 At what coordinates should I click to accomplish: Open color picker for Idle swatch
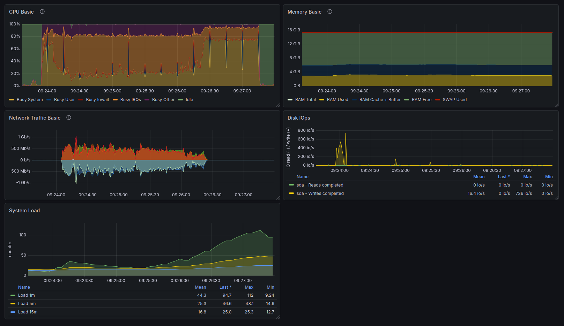tap(180, 100)
